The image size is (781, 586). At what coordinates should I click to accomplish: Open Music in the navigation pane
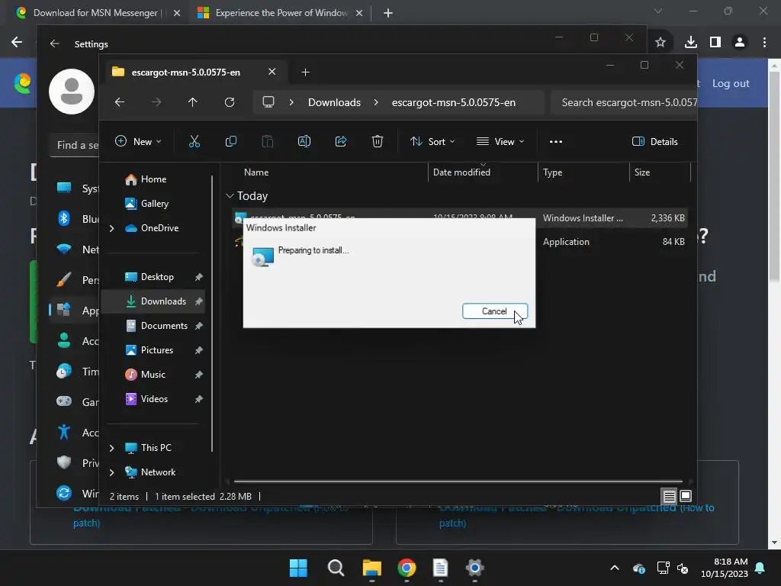click(153, 374)
